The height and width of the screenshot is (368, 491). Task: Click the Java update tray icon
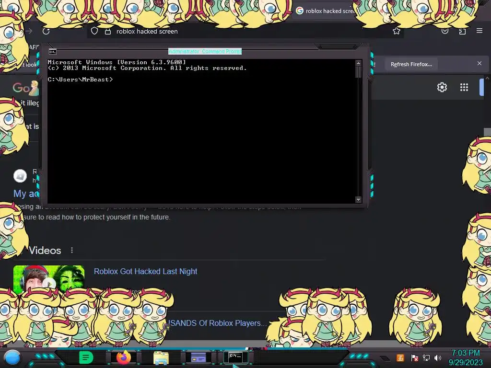click(400, 357)
